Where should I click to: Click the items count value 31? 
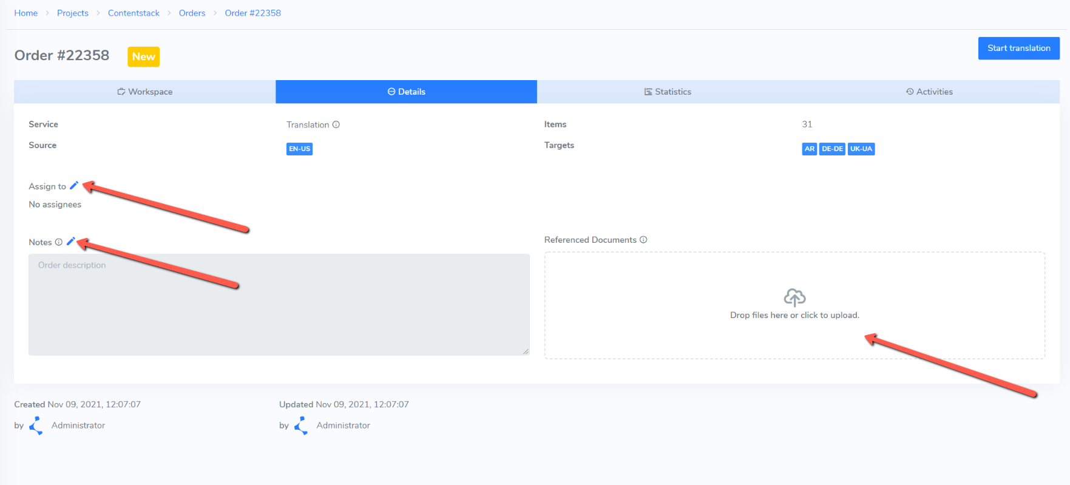pyautogui.click(x=807, y=124)
